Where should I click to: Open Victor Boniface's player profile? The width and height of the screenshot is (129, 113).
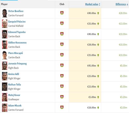pos(16,11)
